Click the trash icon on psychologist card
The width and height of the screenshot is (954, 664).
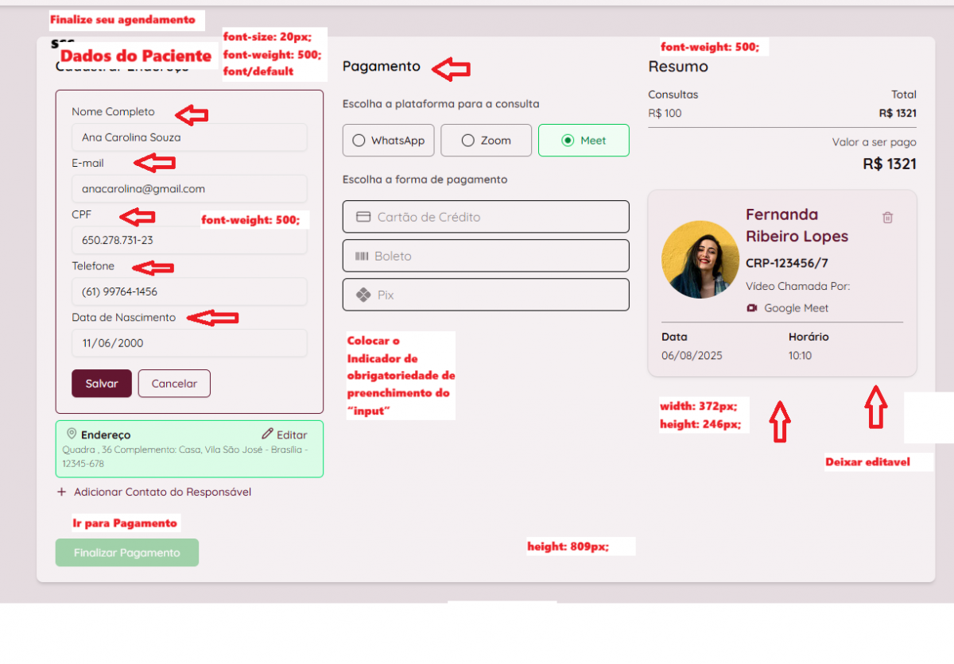pyautogui.click(x=888, y=218)
